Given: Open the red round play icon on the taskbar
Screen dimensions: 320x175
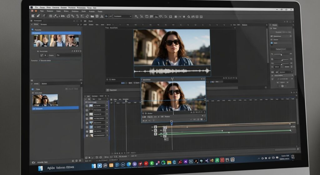Looking at the screenshot, I should coord(146,163).
